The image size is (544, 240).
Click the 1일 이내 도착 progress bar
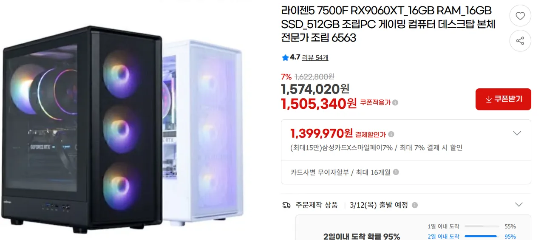(x=481, y=226)
